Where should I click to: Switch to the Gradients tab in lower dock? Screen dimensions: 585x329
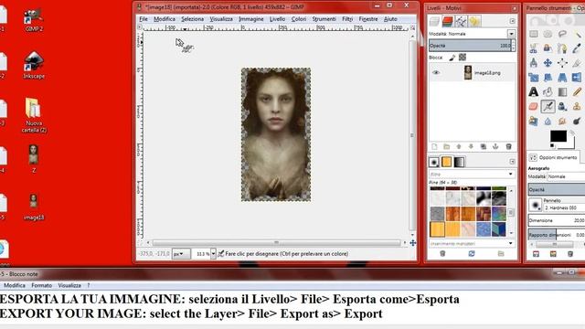459,162
